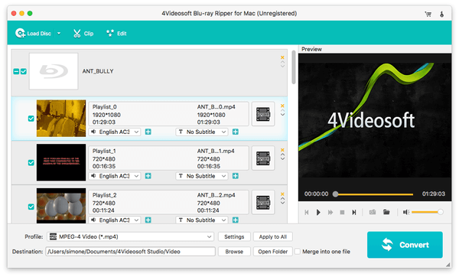Remove Playlist_0 with orange X
The width and height of the screenshot is (459, 277).
[x=282, y=106]
